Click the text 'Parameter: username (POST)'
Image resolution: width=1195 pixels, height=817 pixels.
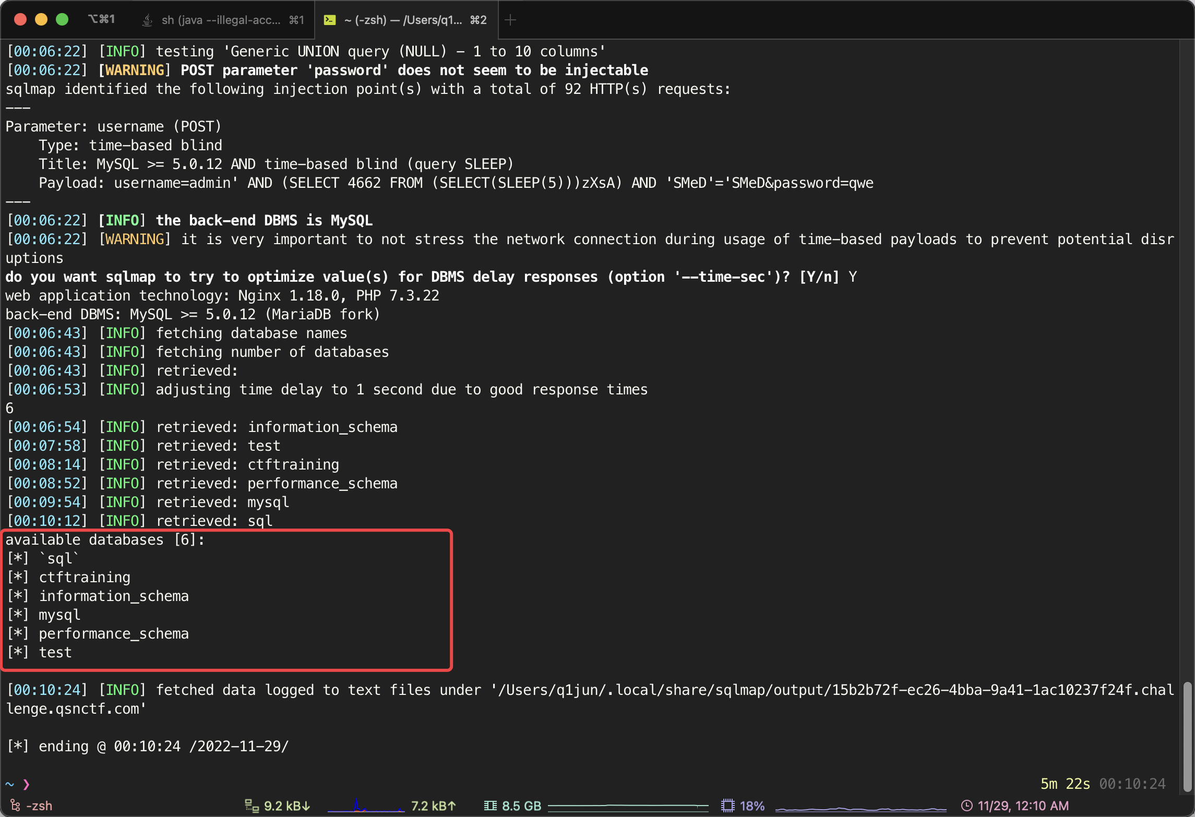coord(113,127)
